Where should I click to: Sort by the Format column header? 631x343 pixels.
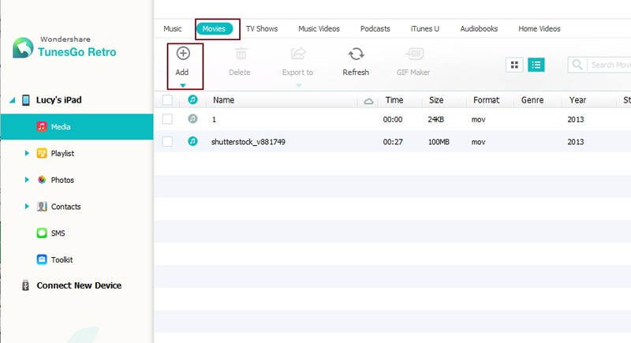[x=486, y=100]
